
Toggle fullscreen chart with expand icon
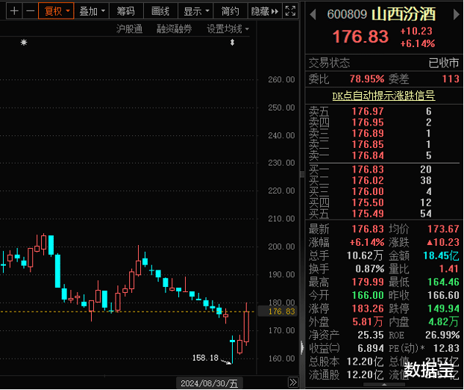click(290, 11)
